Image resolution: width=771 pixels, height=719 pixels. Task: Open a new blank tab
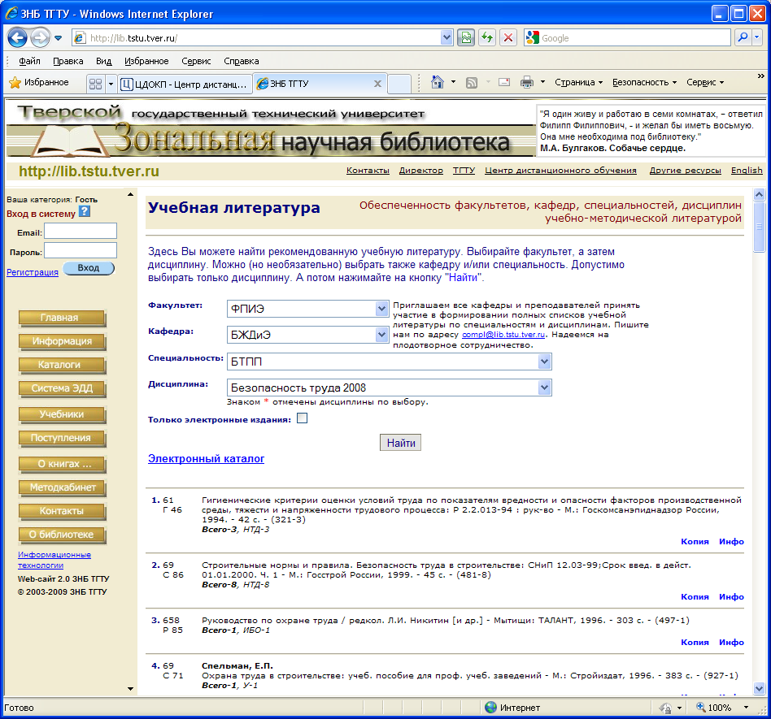point(399,84)
